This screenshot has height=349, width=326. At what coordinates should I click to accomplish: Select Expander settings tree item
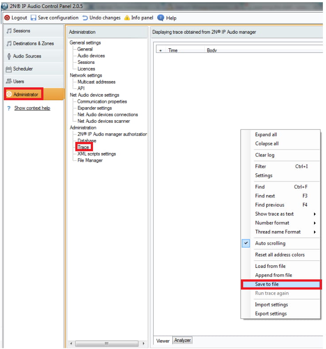(95, 108)
